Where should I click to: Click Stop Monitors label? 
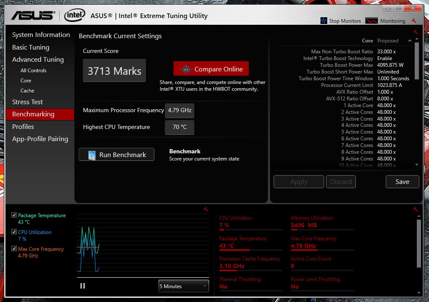(x=345, y=21)
